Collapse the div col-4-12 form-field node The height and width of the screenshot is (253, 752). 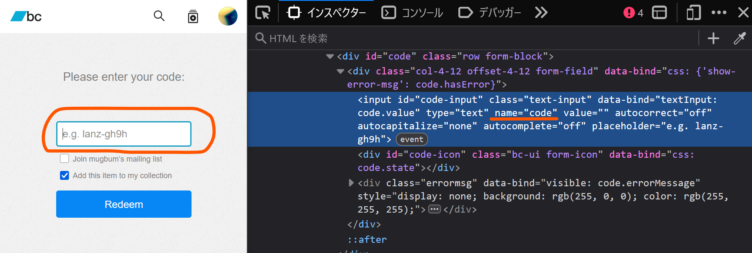[x=340, y=71]
